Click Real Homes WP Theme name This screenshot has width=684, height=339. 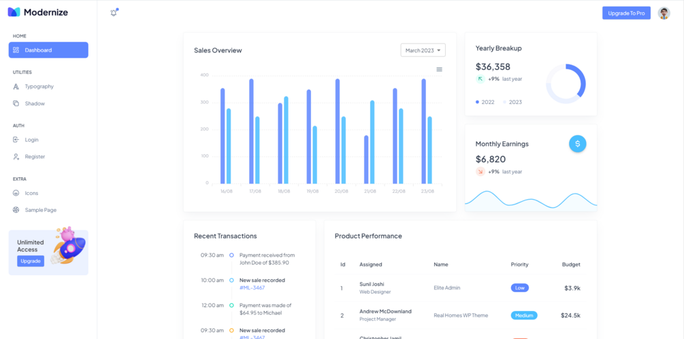coord(461,315)
